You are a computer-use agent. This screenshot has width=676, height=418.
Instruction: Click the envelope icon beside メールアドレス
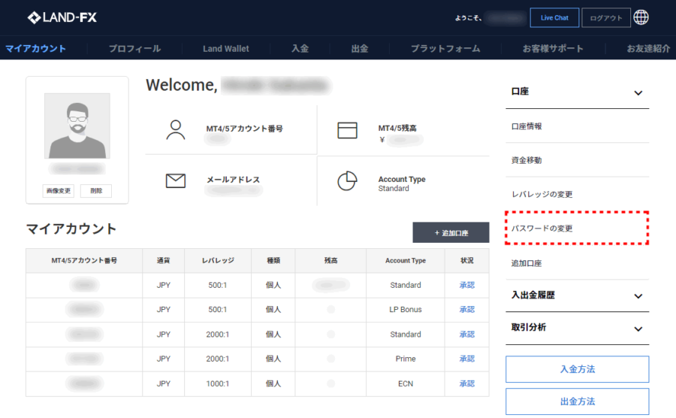(176, 180)
